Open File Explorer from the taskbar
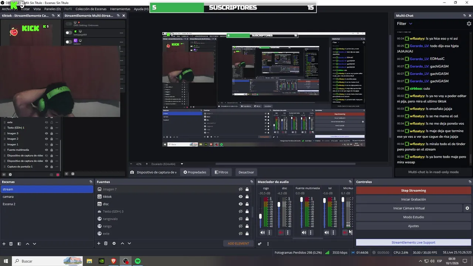The height and width of the screenshot is (266, 473). 89,261
